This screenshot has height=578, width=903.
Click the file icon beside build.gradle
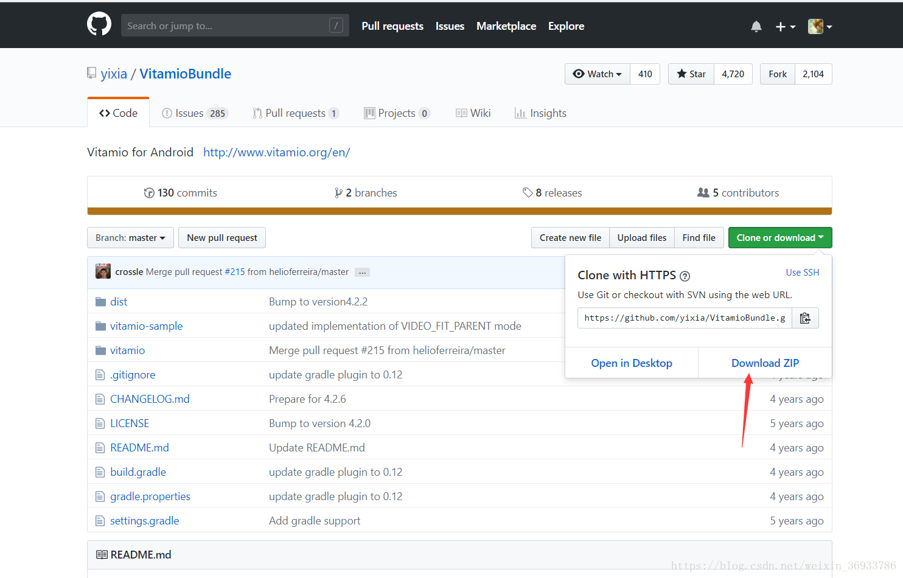(100, 472)
